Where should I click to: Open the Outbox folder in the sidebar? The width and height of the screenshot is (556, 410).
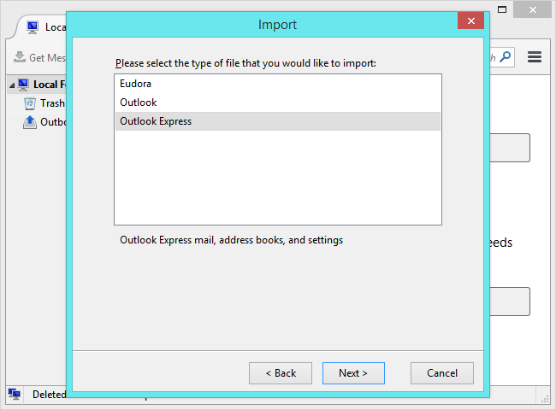click(x=53, y=122)
